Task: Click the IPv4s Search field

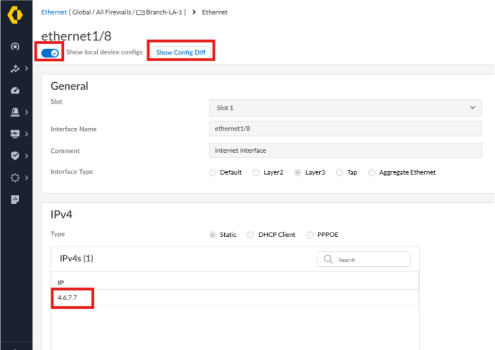Action: click(363, 259)
